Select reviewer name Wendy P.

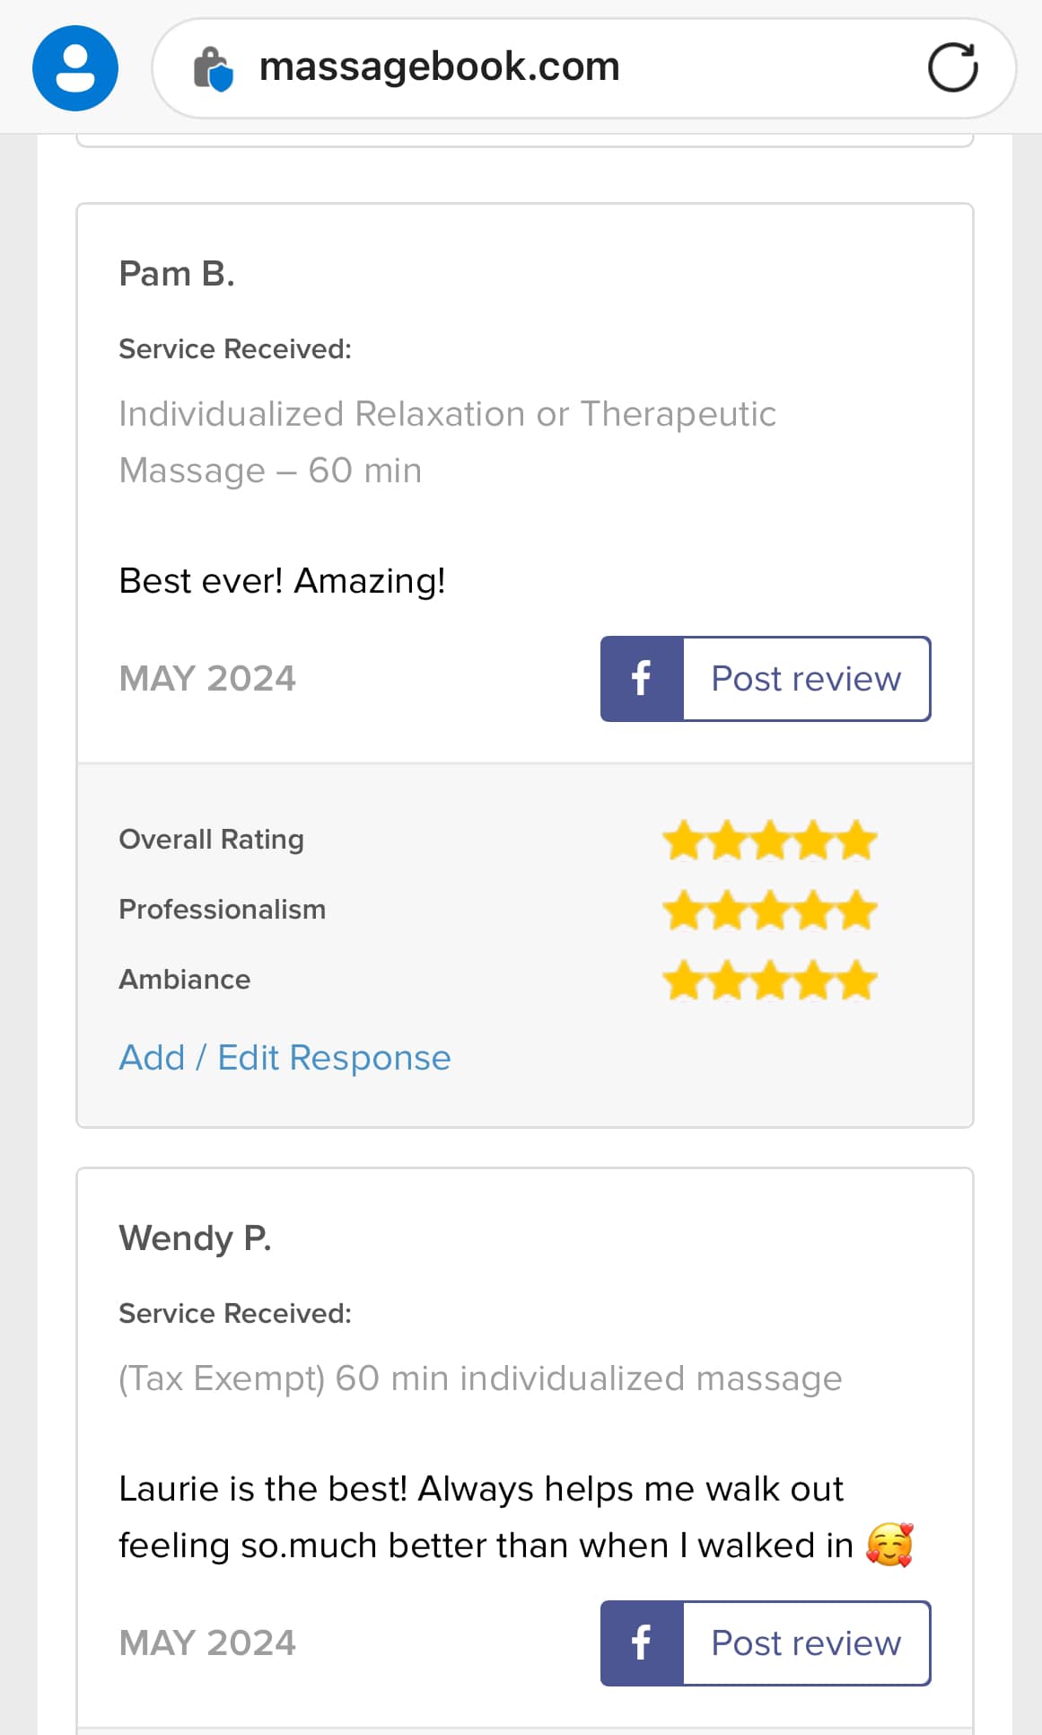point(195,1238)
